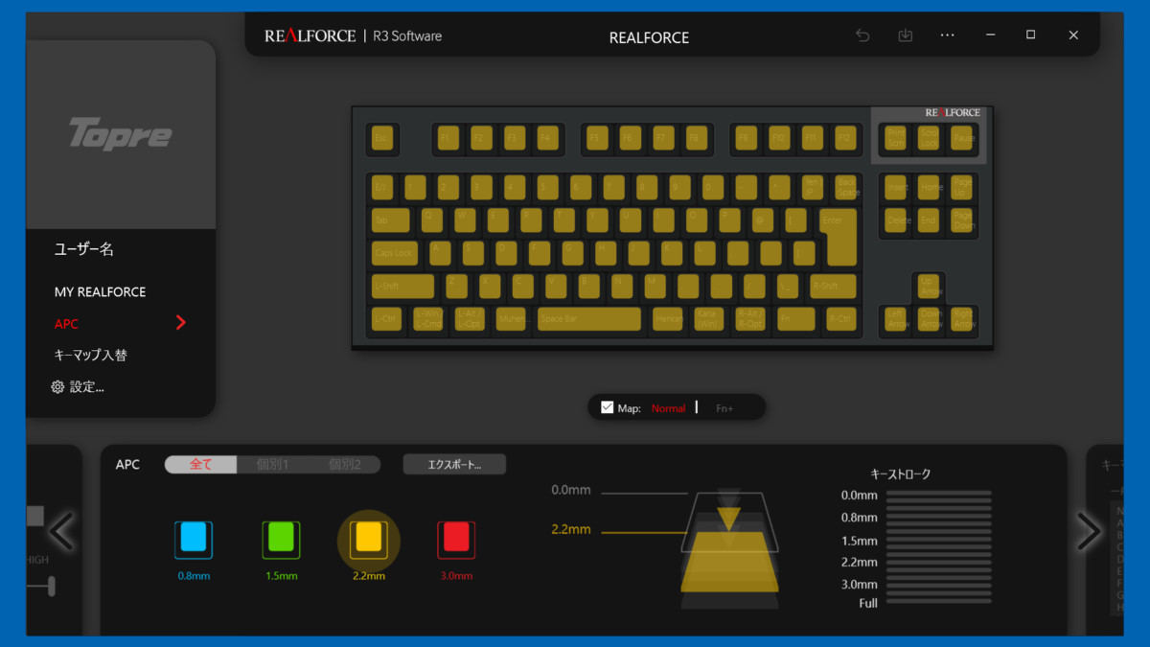Select the F8 key on keyboard map
1150x647 pixels.
696,139
